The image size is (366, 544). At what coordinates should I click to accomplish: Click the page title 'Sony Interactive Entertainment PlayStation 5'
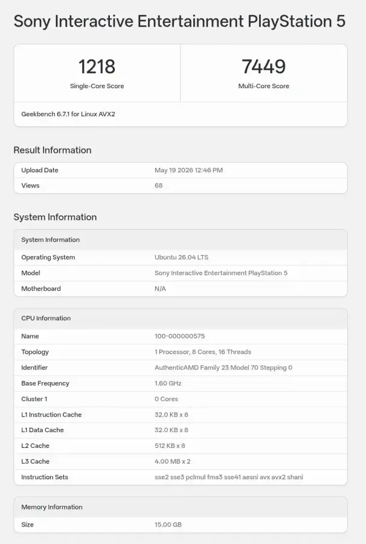[x=179, y=22]
